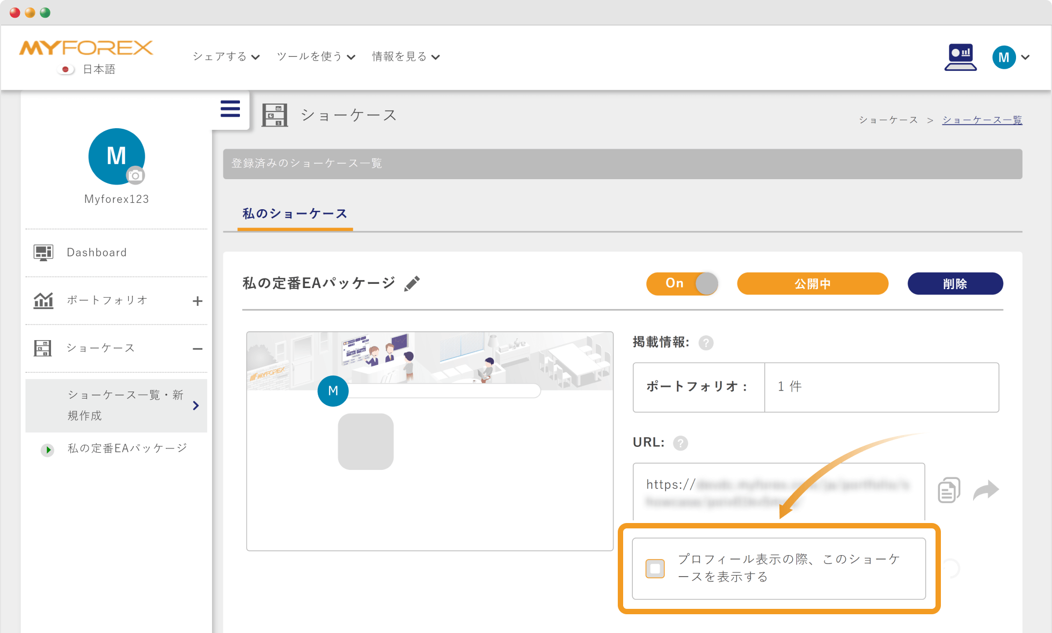The image size is (1052, 633).
Task: Select the 私のショーケース tab
Action: [294, 214]
